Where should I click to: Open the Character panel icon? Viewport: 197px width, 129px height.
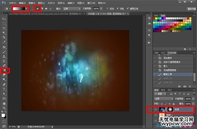(149, 30)
